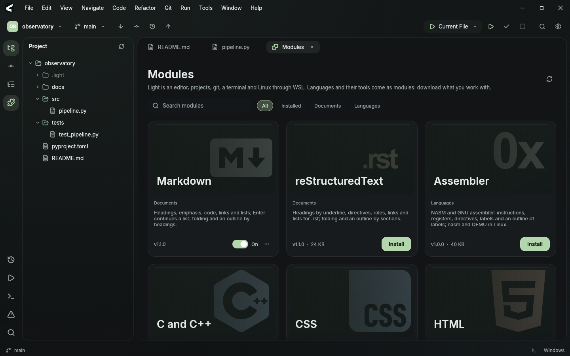Open the history clock icon in the top toolbar
The height and width of the screenshot is (356, 570).
point(152,27)
